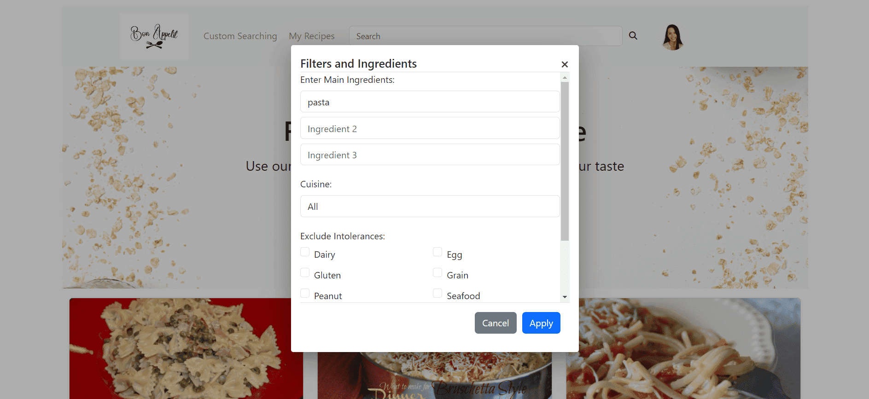Close the Filters and Ingredients dialog
This screenshot has height=399, width=869.
click(x=565, y=64)
